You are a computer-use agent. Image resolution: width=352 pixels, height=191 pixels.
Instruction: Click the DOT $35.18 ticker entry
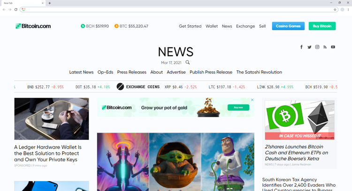pos(93,87)
